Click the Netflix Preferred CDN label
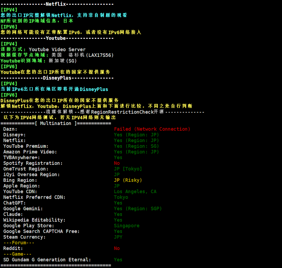This screenshot has width=282, height=268. point(34,197)
